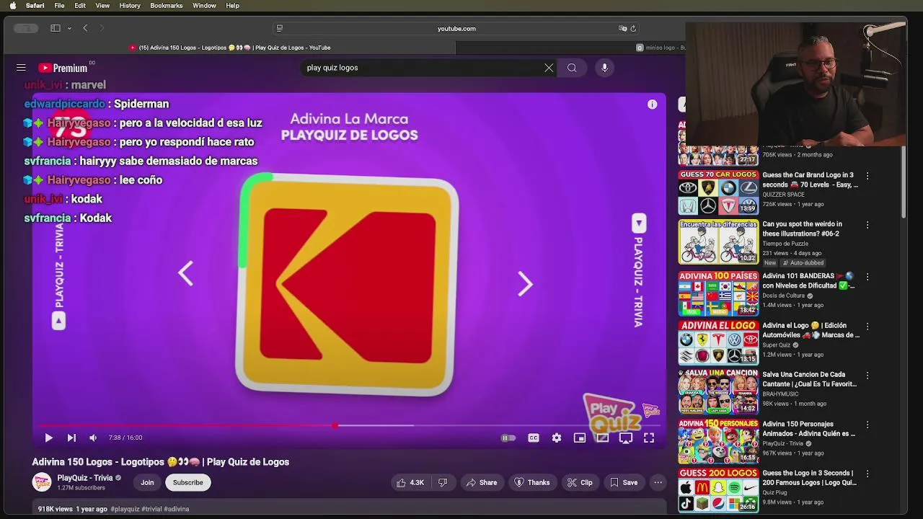The image size is (923, 519).
Task: Open the Bookmarks menu
Action: (166, 5)
